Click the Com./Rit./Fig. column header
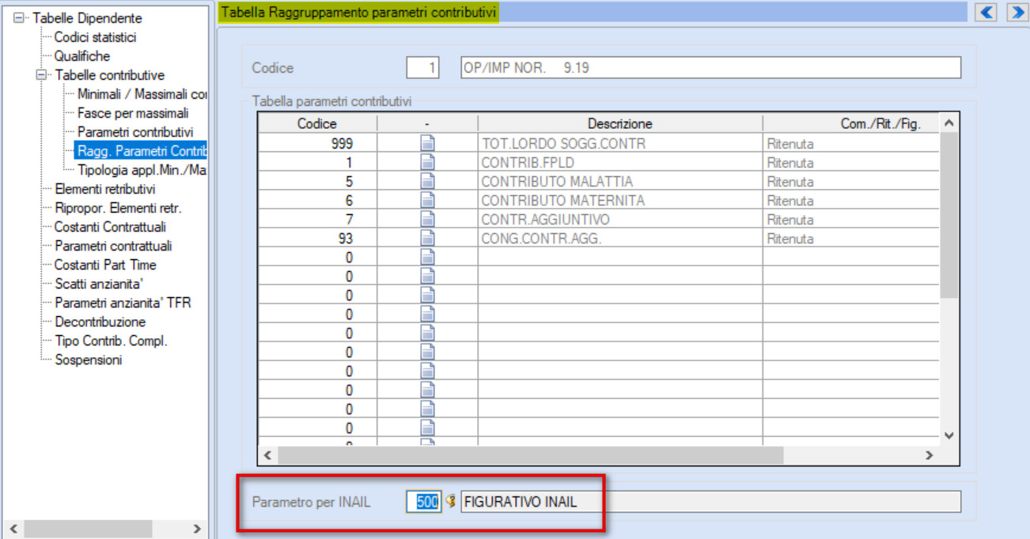This screenshot has width=1030, height=539. pyautogui.click(x=851, y=124)
